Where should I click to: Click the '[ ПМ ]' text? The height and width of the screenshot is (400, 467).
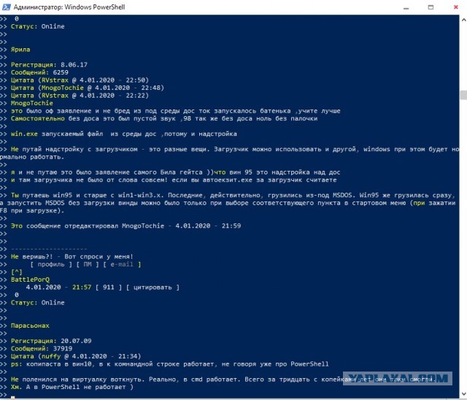click(88, 264)
